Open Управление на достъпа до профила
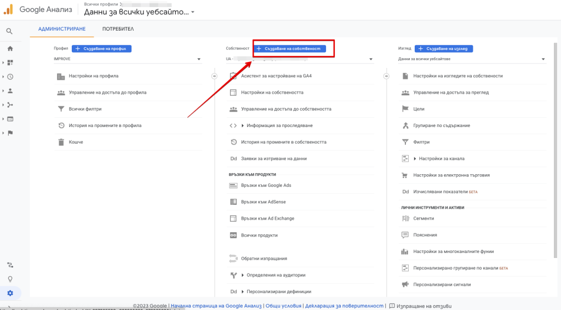The image size is (561, 310). tap(107, 93)
